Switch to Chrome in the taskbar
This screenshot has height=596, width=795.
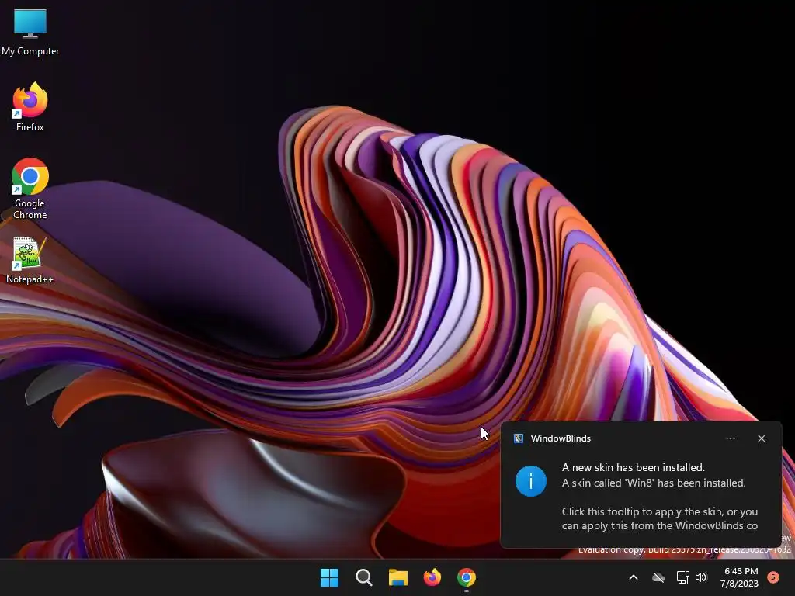coord(467,577)
